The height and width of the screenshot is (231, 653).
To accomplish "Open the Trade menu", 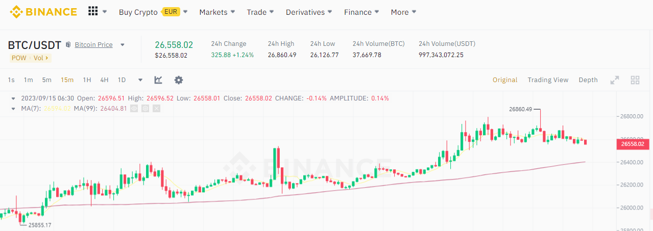I will click(260, 12).
